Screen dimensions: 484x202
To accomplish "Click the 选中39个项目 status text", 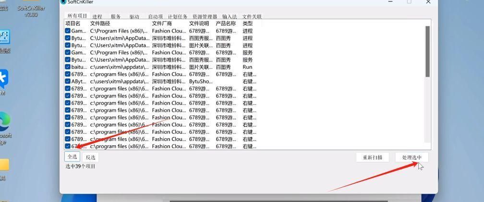I will (x=80, y=166).
